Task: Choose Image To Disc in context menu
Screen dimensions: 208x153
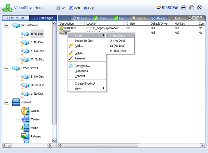Action: tap(87, 41)
